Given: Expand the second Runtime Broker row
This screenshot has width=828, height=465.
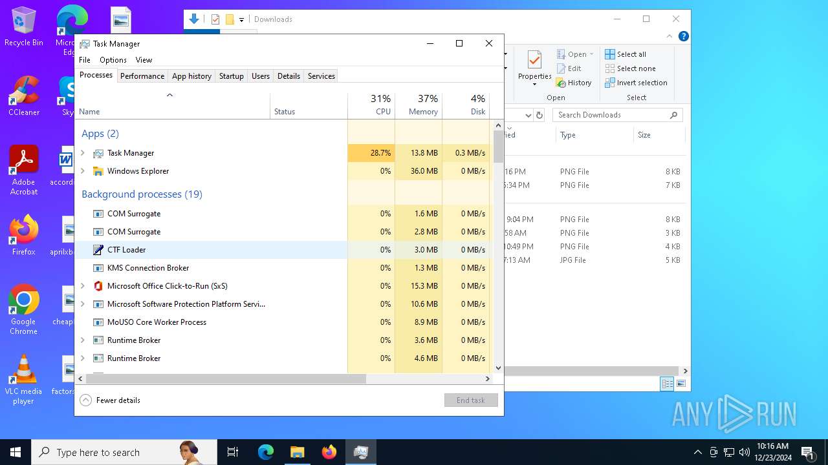Looking at the screenshot, I should [x=83, y=358].
